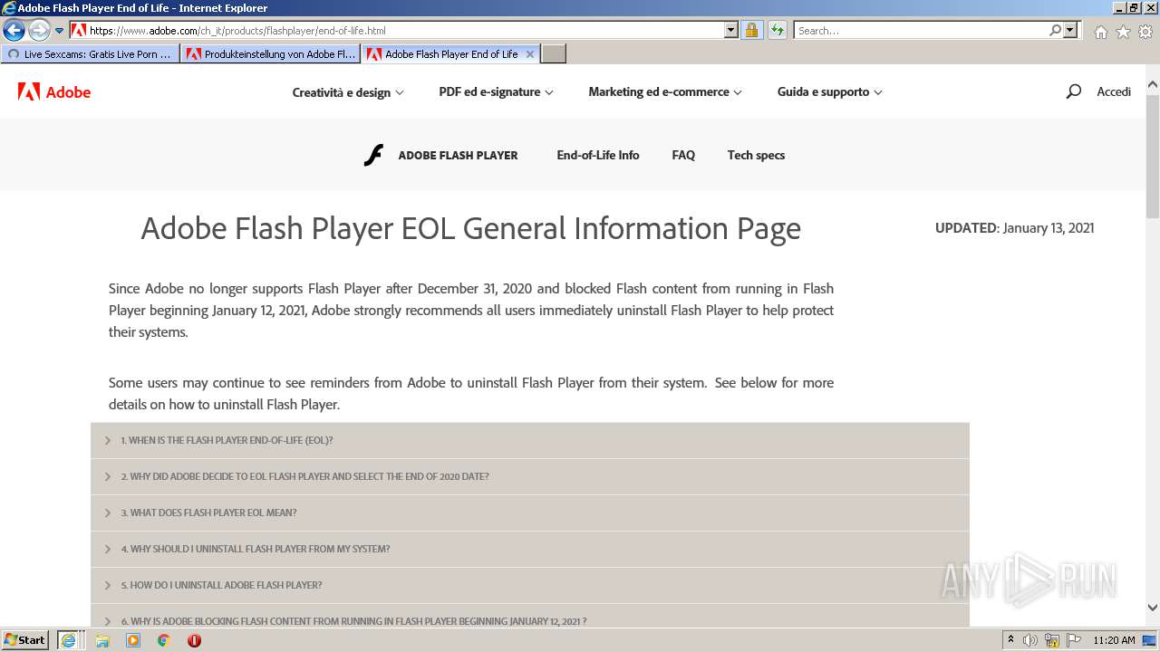The image size is (1160, 652).
Task: Expand Guida e supporto menu
Action: (x=829, y=91)
